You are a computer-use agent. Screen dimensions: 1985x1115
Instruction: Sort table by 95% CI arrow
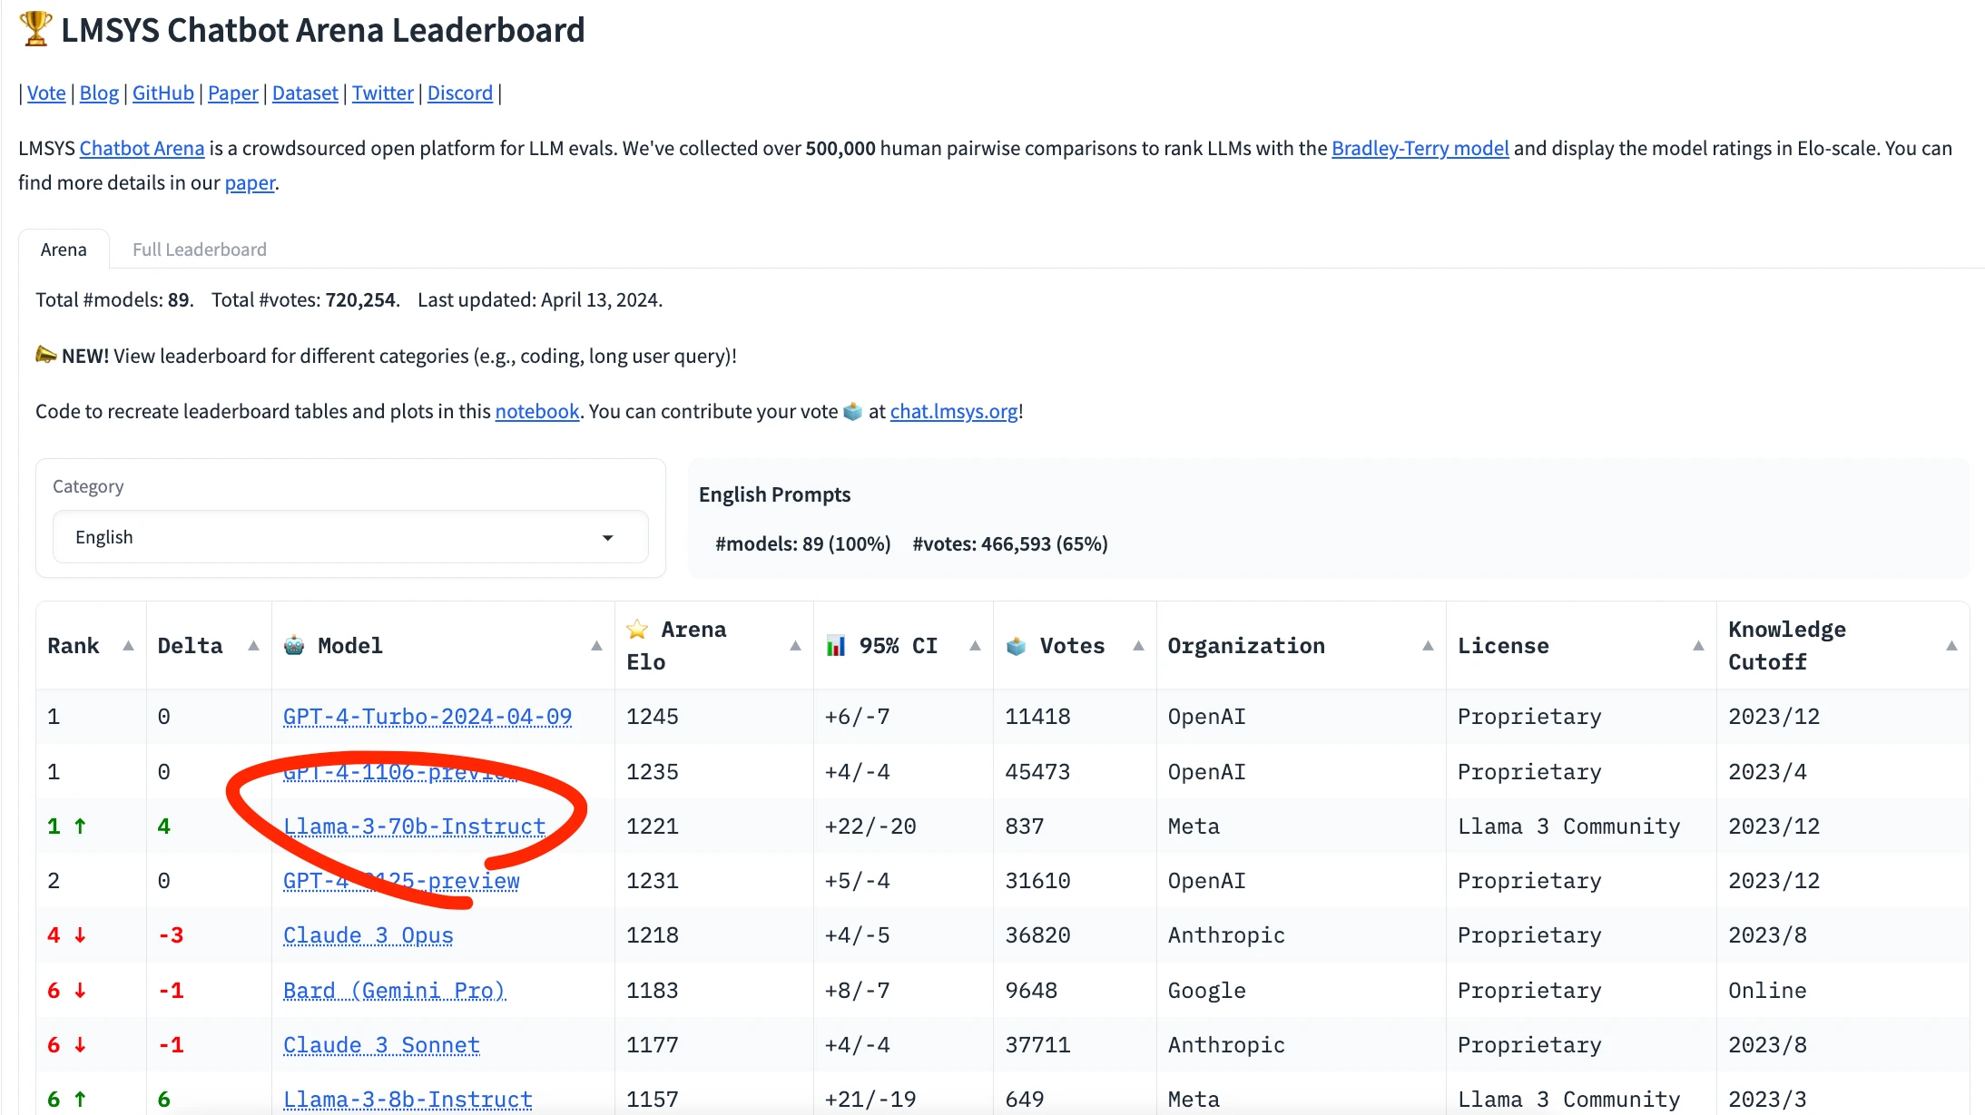975,646
